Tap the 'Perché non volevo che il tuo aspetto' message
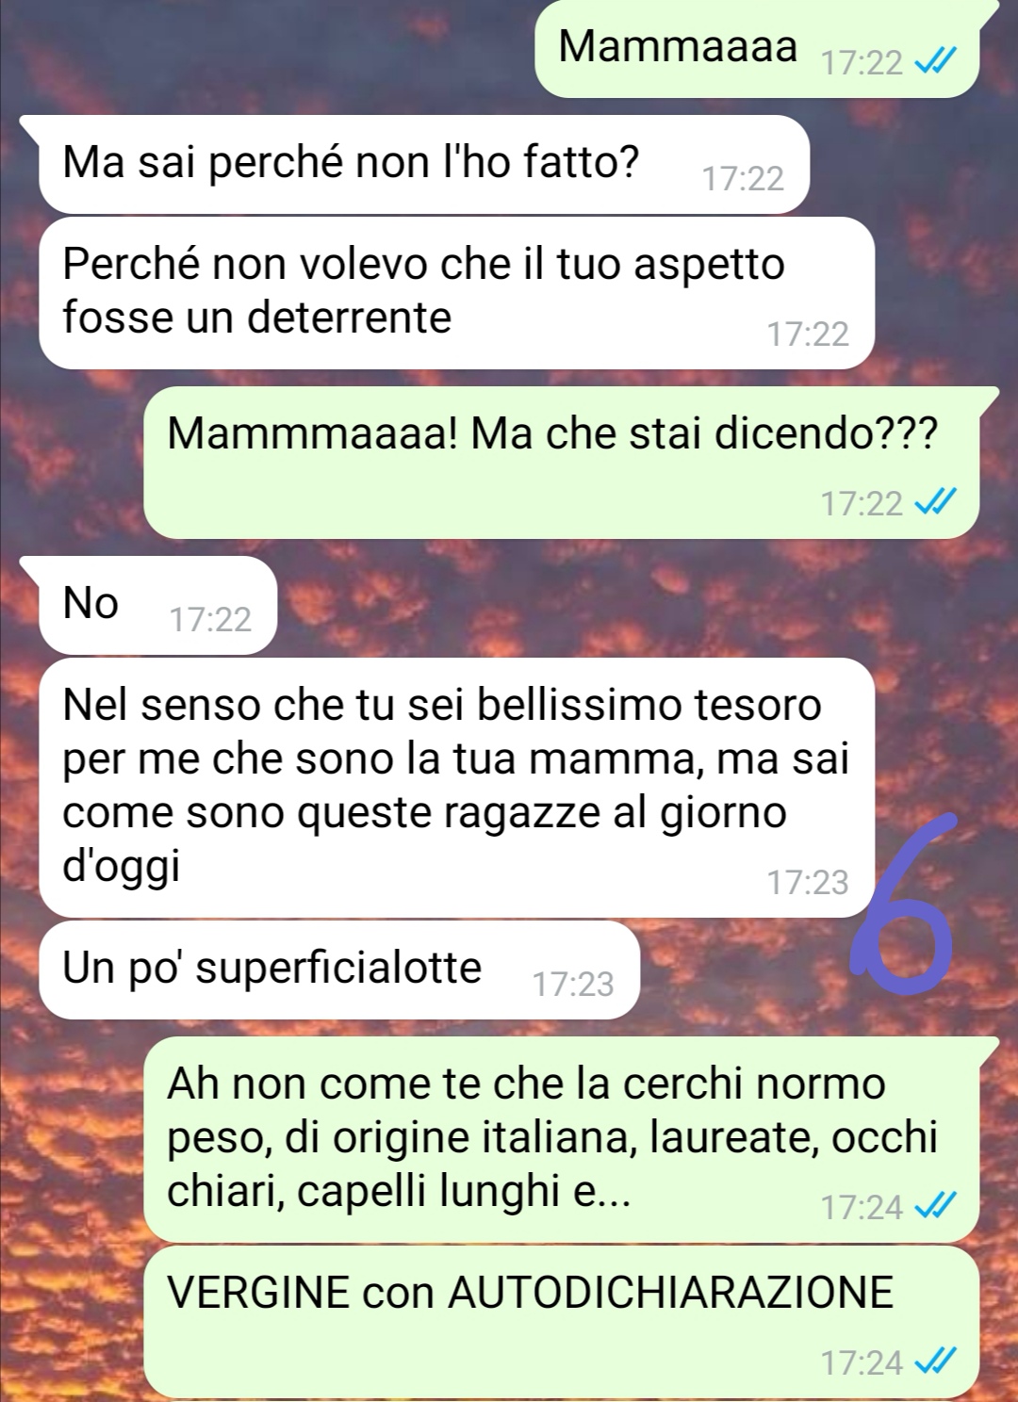Screen dimensions: 1018x1402 pyautogui.click(x=457, y=293)
